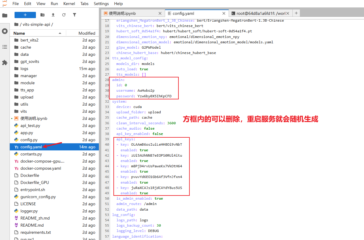Open the Help menu
364x240 pixels.
(x=118, y=4)
